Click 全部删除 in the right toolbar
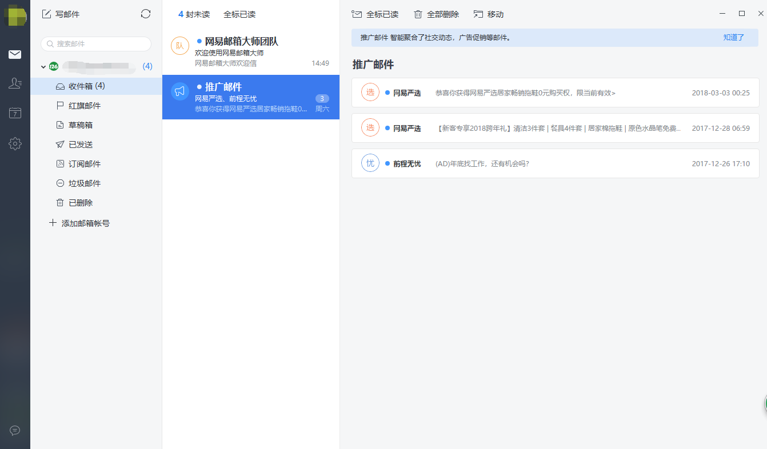This screenshot has height=449, width=767. 436,14
